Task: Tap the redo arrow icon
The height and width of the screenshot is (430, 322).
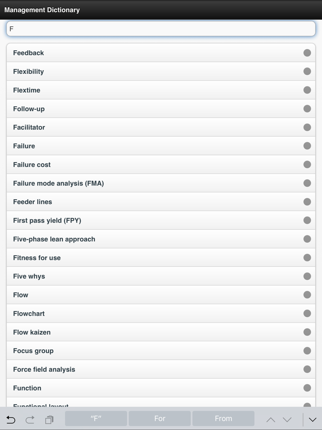Action: tap(30, 419)
